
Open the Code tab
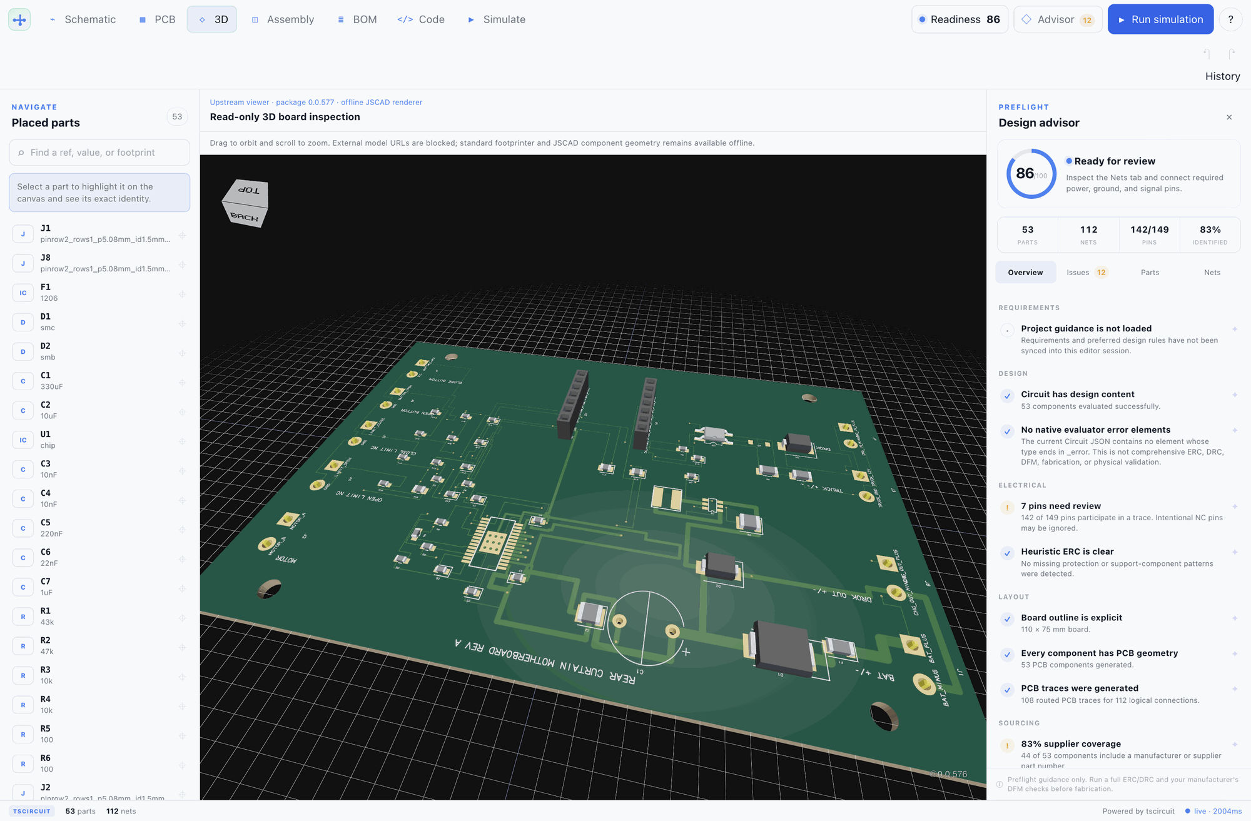click(x=421, y=19)
